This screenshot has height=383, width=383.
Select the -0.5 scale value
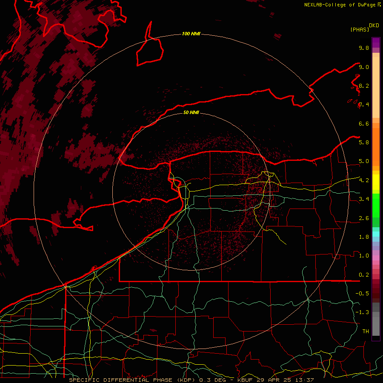tap(362, 294)
